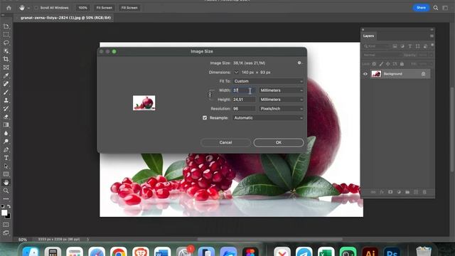The height and width of the screenshot is (256, 455).
Task: Create new layer icon in Layers panel
Action: point(416,192)
